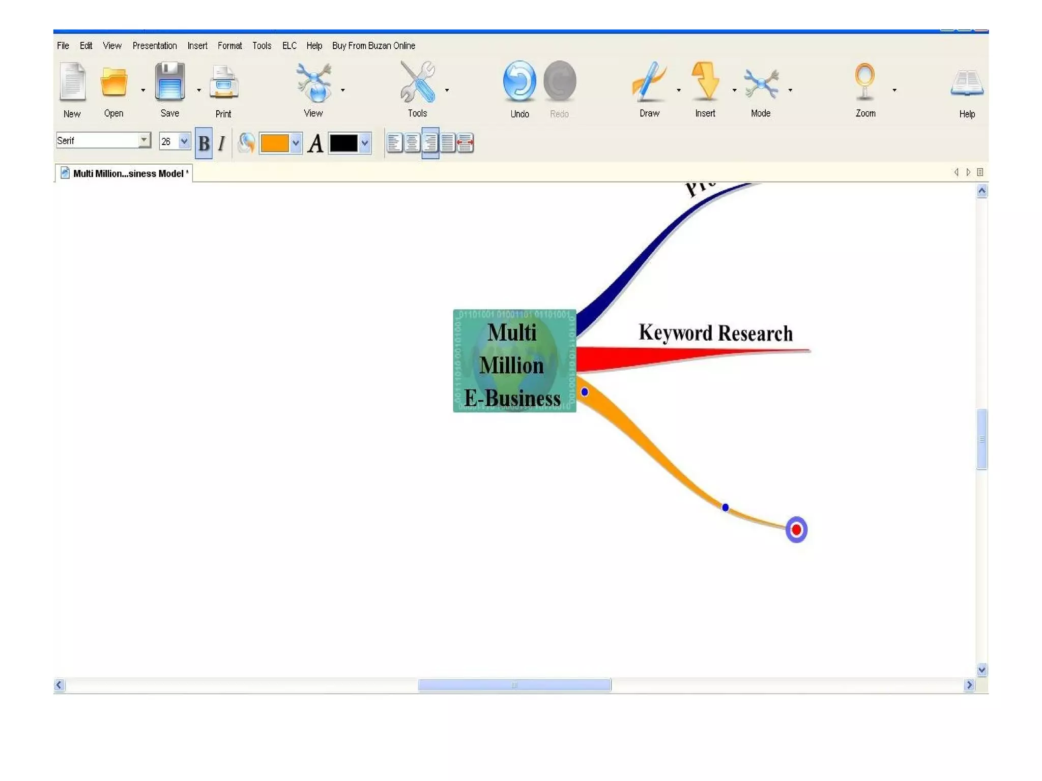Viewport: 1042px width, 781px height.
Task: Open the Presentation menu
Action: (154, 46)
